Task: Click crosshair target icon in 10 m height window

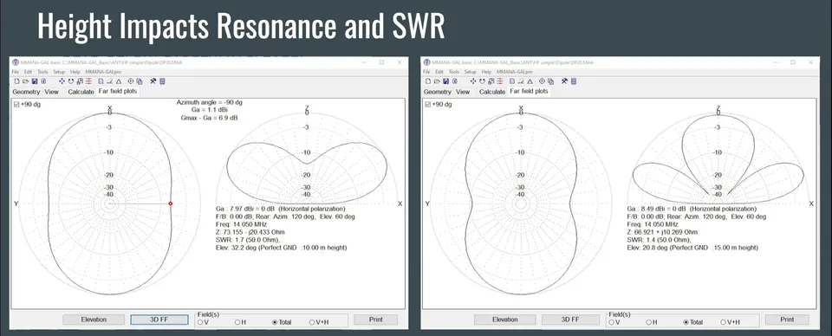Action: pos(131,81)
